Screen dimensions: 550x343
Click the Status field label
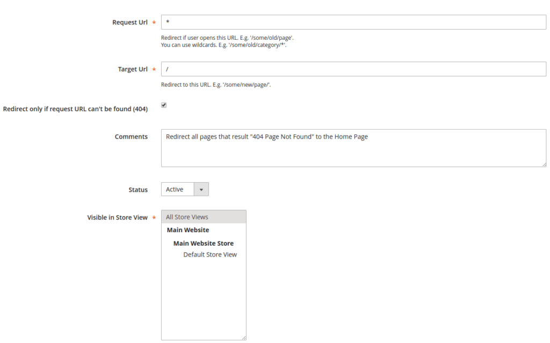tap(137, 190)
